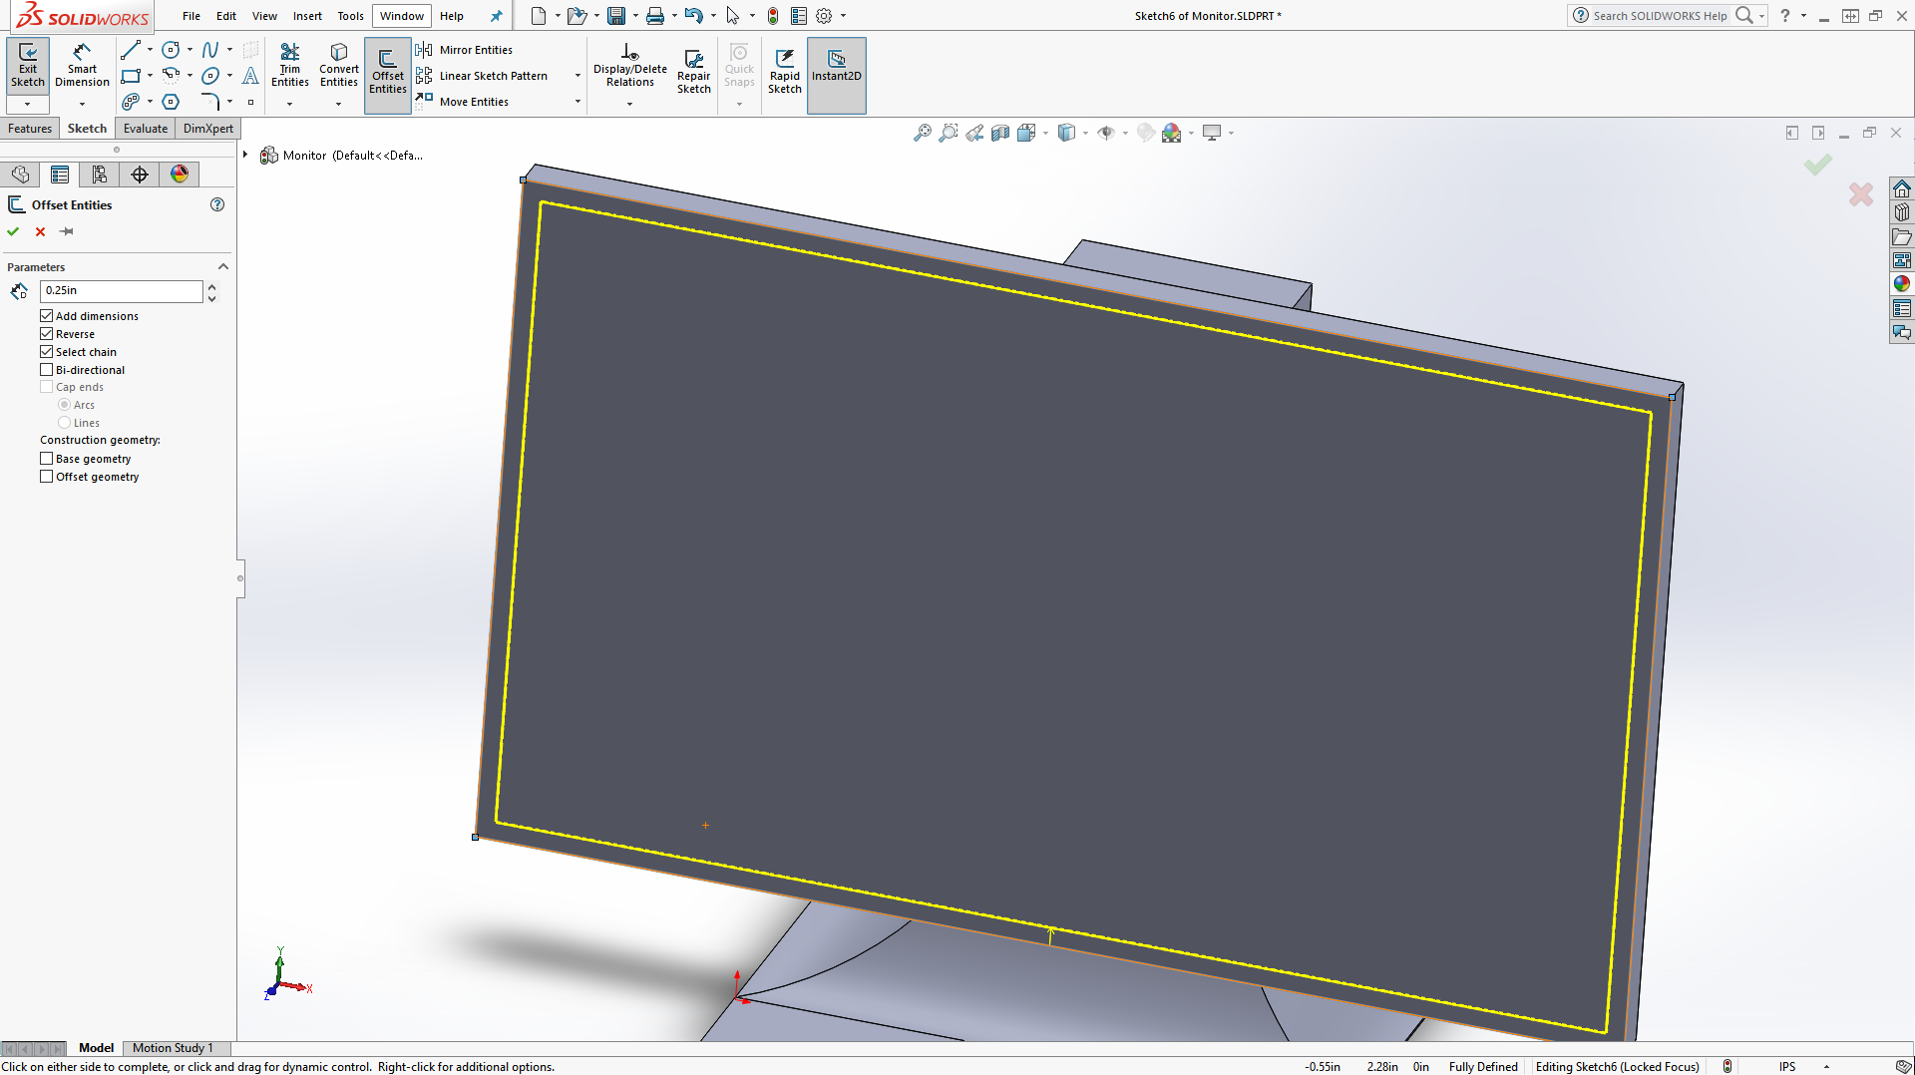Click the green OK checkmark in Offset Entities
Viewport: 1915px width, 1075px height.
[x=13, y=231]
